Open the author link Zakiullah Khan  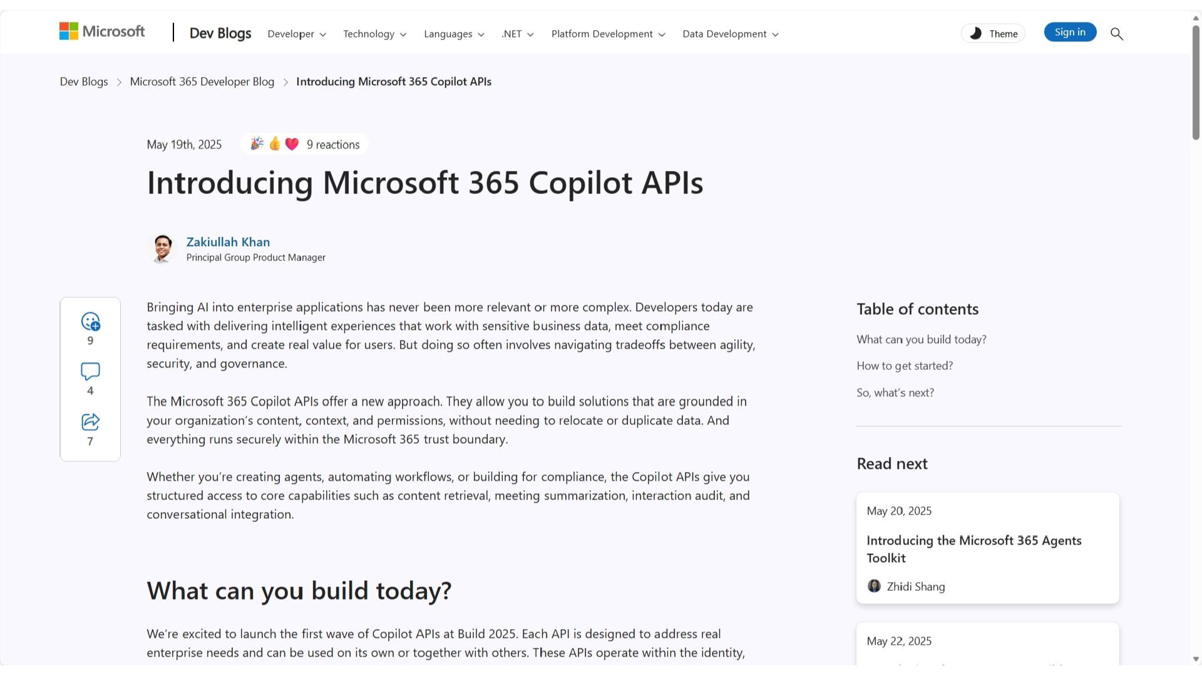pos(228,242)
